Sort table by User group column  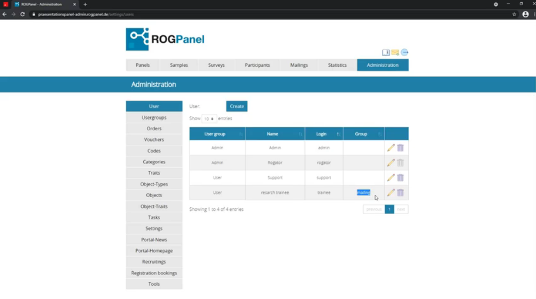point(217,134)
